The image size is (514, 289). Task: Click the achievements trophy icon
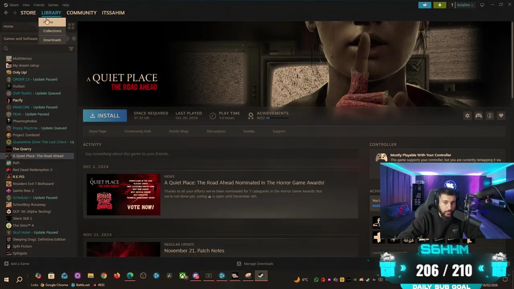(251, 116)
